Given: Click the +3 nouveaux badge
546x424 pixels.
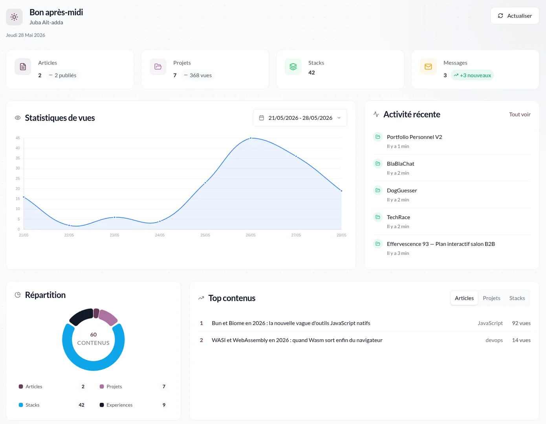Looking at the screenshot, I should pos(472,75).
